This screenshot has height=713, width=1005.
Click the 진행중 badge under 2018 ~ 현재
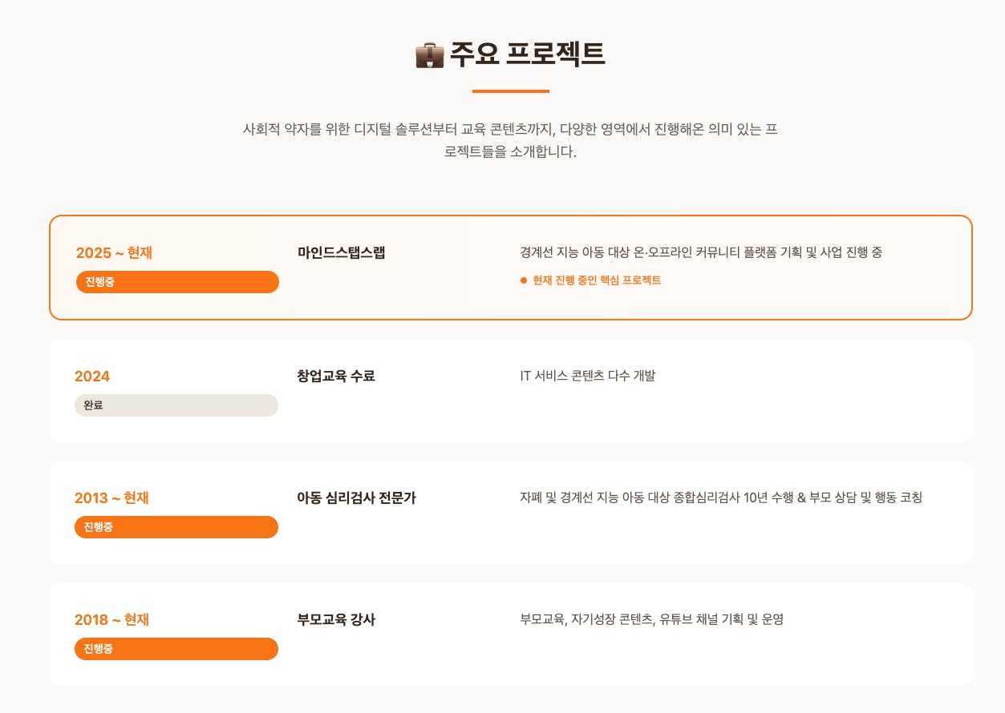(176, 649)
